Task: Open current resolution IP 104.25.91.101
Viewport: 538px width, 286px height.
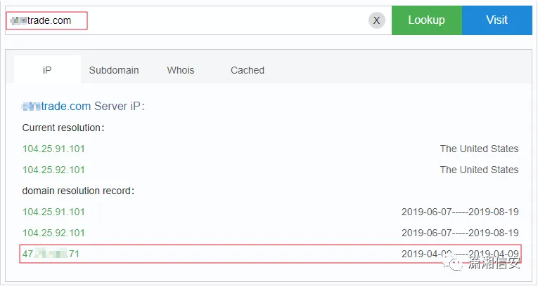Action: pyautogui.click(x=53, y=149)
